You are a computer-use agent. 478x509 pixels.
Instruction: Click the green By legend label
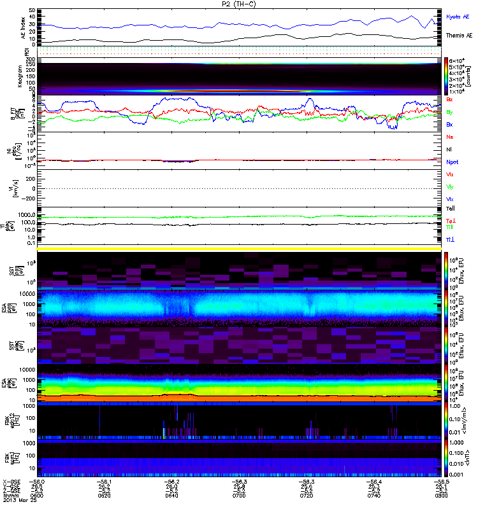[x=450, y=112]
